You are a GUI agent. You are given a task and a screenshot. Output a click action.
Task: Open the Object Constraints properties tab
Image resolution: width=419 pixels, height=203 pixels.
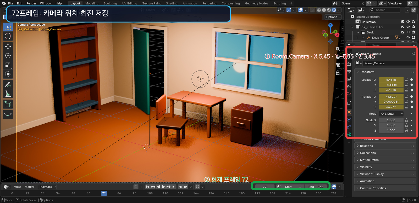(x=349, y=127)
